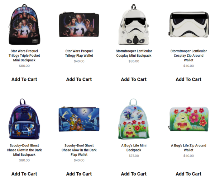Screen dimensions: 215x182
Task: Add Scooby-Doo Mini Backpack to cart
Action: 24,174
